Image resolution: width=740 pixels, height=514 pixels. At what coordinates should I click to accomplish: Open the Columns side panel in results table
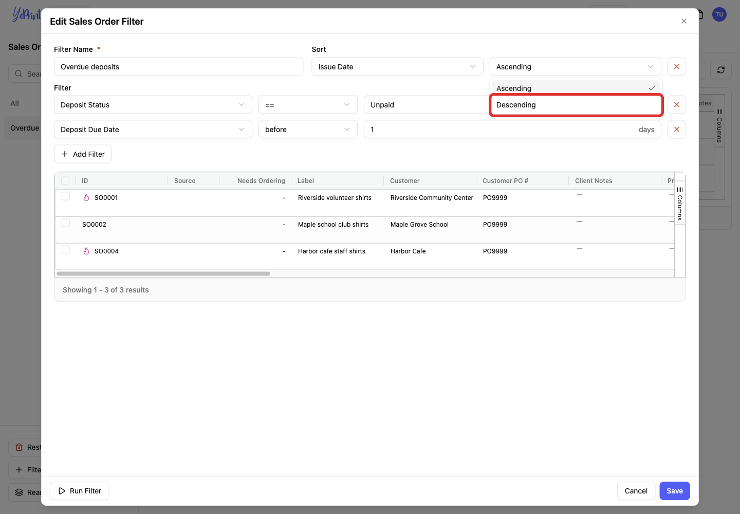pyautogui.click(x=679, y=204)
